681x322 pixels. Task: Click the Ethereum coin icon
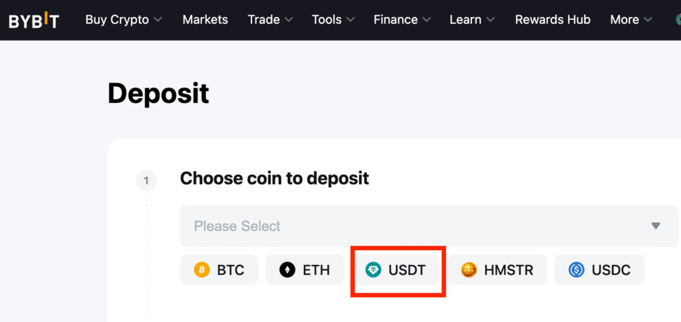point(287,270)
